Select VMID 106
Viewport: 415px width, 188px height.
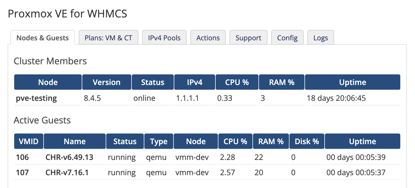click(22, 157)
